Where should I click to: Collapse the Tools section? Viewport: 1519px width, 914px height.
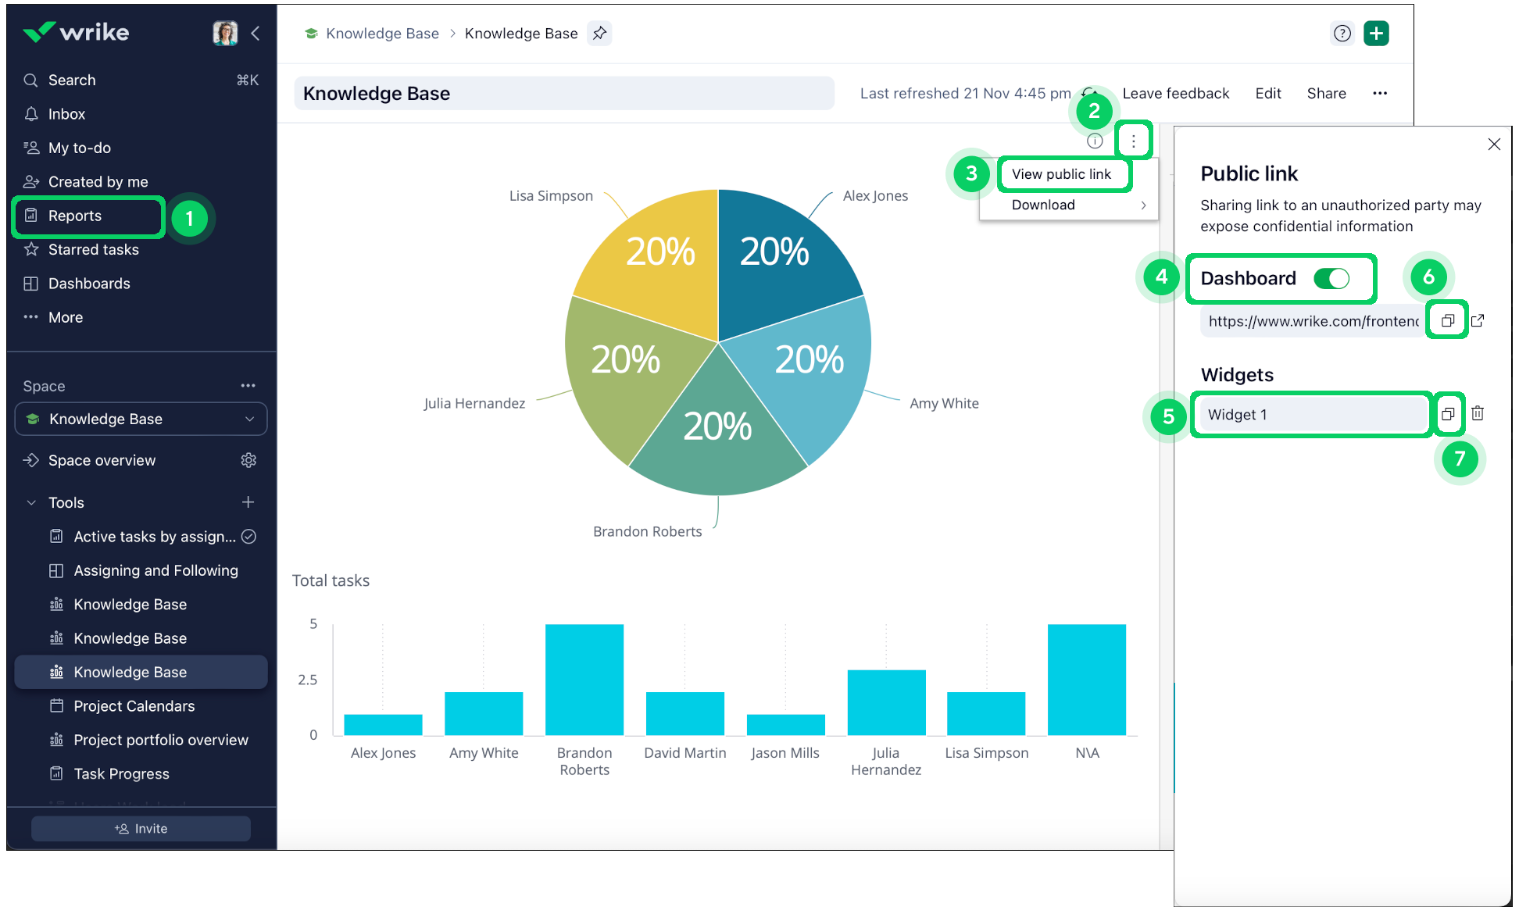tap(31, 502)
